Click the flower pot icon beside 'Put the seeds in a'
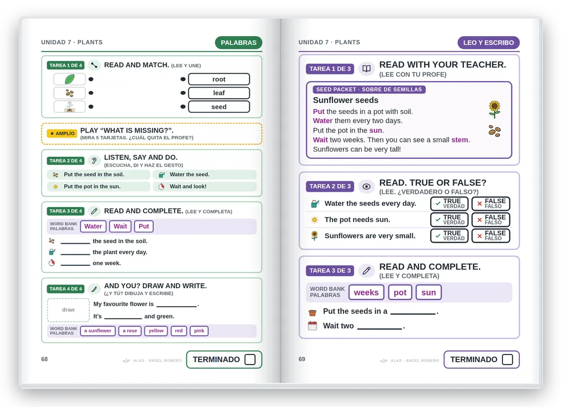 pos(312,313)
